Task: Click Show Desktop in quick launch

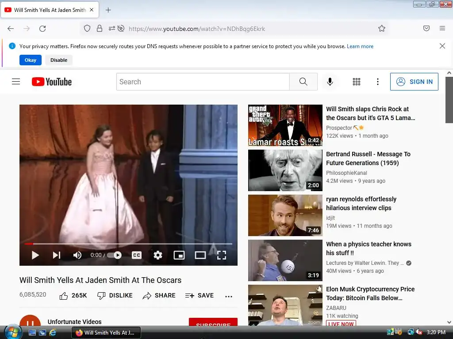Action: [x=32, y=332]
